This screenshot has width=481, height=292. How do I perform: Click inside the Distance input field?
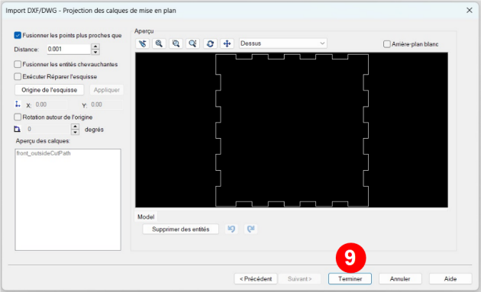[69, 49]
